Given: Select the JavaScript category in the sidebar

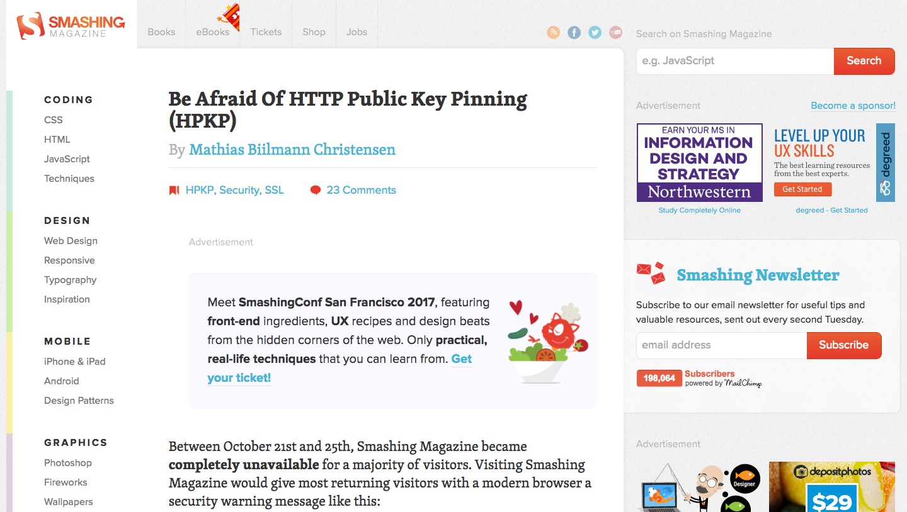Looking at the screenshot, I should (x=67, y=159).
